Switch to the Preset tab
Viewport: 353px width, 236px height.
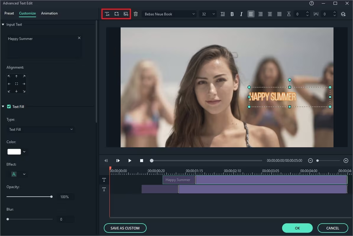pyautogui.click(x=9, y=13)
